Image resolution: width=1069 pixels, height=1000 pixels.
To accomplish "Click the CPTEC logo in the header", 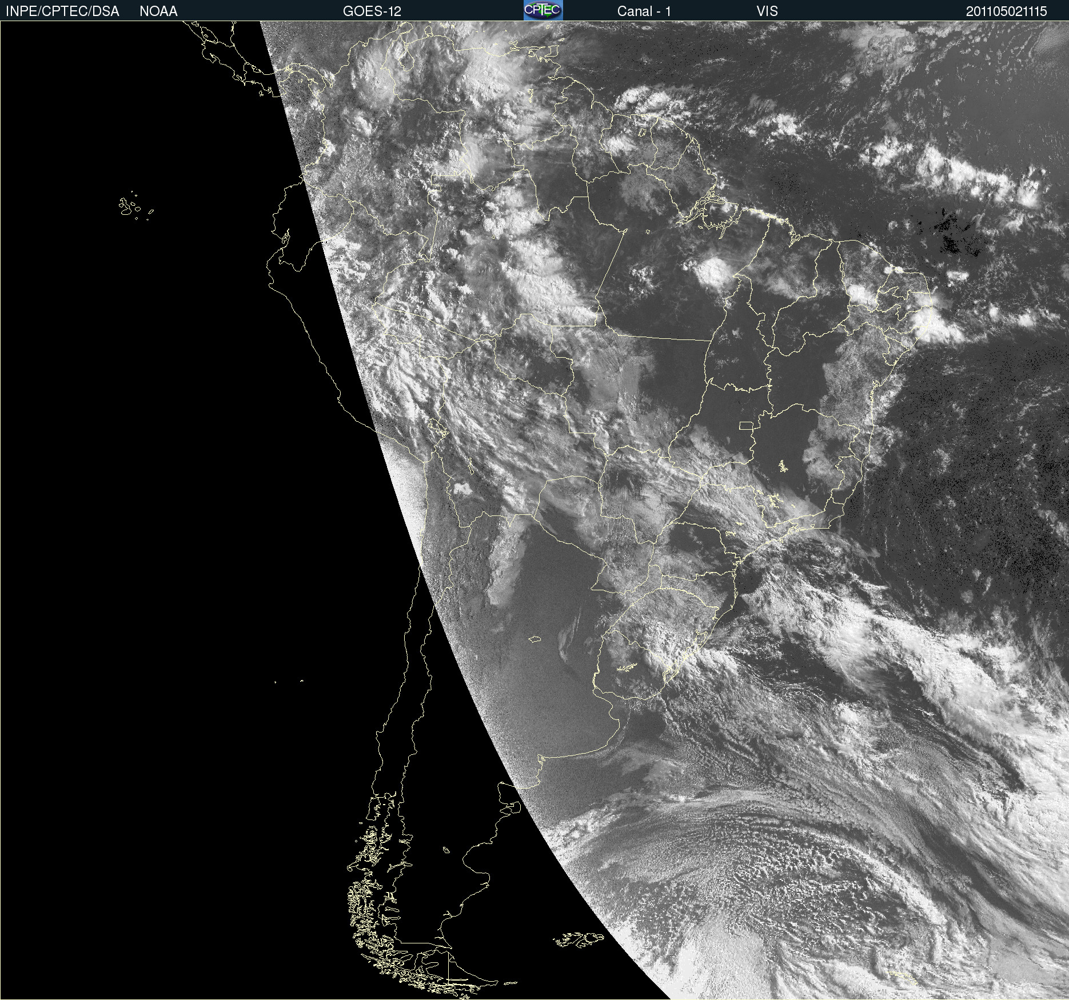I will 543,10.
